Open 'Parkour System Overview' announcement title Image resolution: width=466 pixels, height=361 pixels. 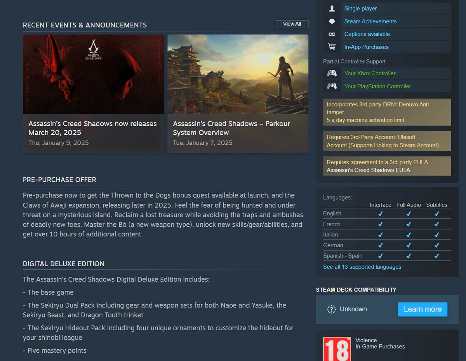coord(231,128)
